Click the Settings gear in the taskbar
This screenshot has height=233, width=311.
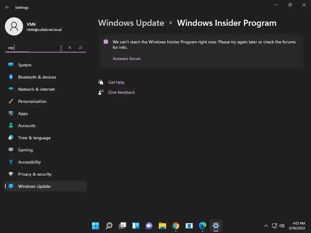(x=216, y=226)
